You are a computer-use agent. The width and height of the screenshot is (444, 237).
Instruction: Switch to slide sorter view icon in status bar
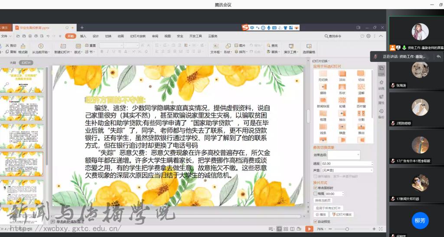[x=286, y=229]
